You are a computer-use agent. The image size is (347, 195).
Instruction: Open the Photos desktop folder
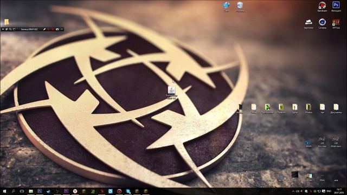(x=309, y=108)
